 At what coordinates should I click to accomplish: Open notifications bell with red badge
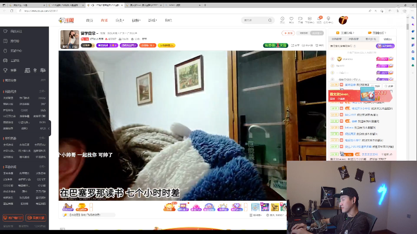(319, 19)
